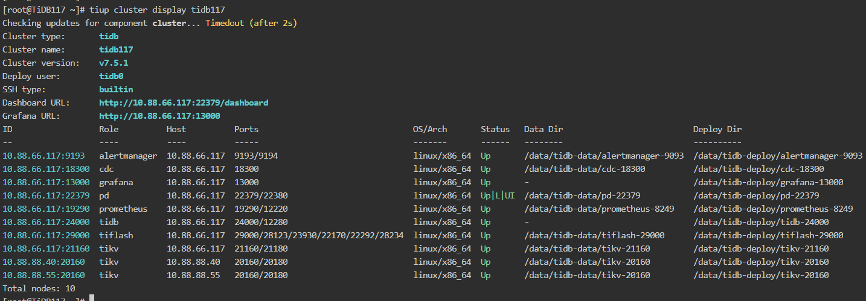The width and height of the screenshot is (866, 301).
Task: Click the Cluster version value v7.5.1
Action: 114,63
